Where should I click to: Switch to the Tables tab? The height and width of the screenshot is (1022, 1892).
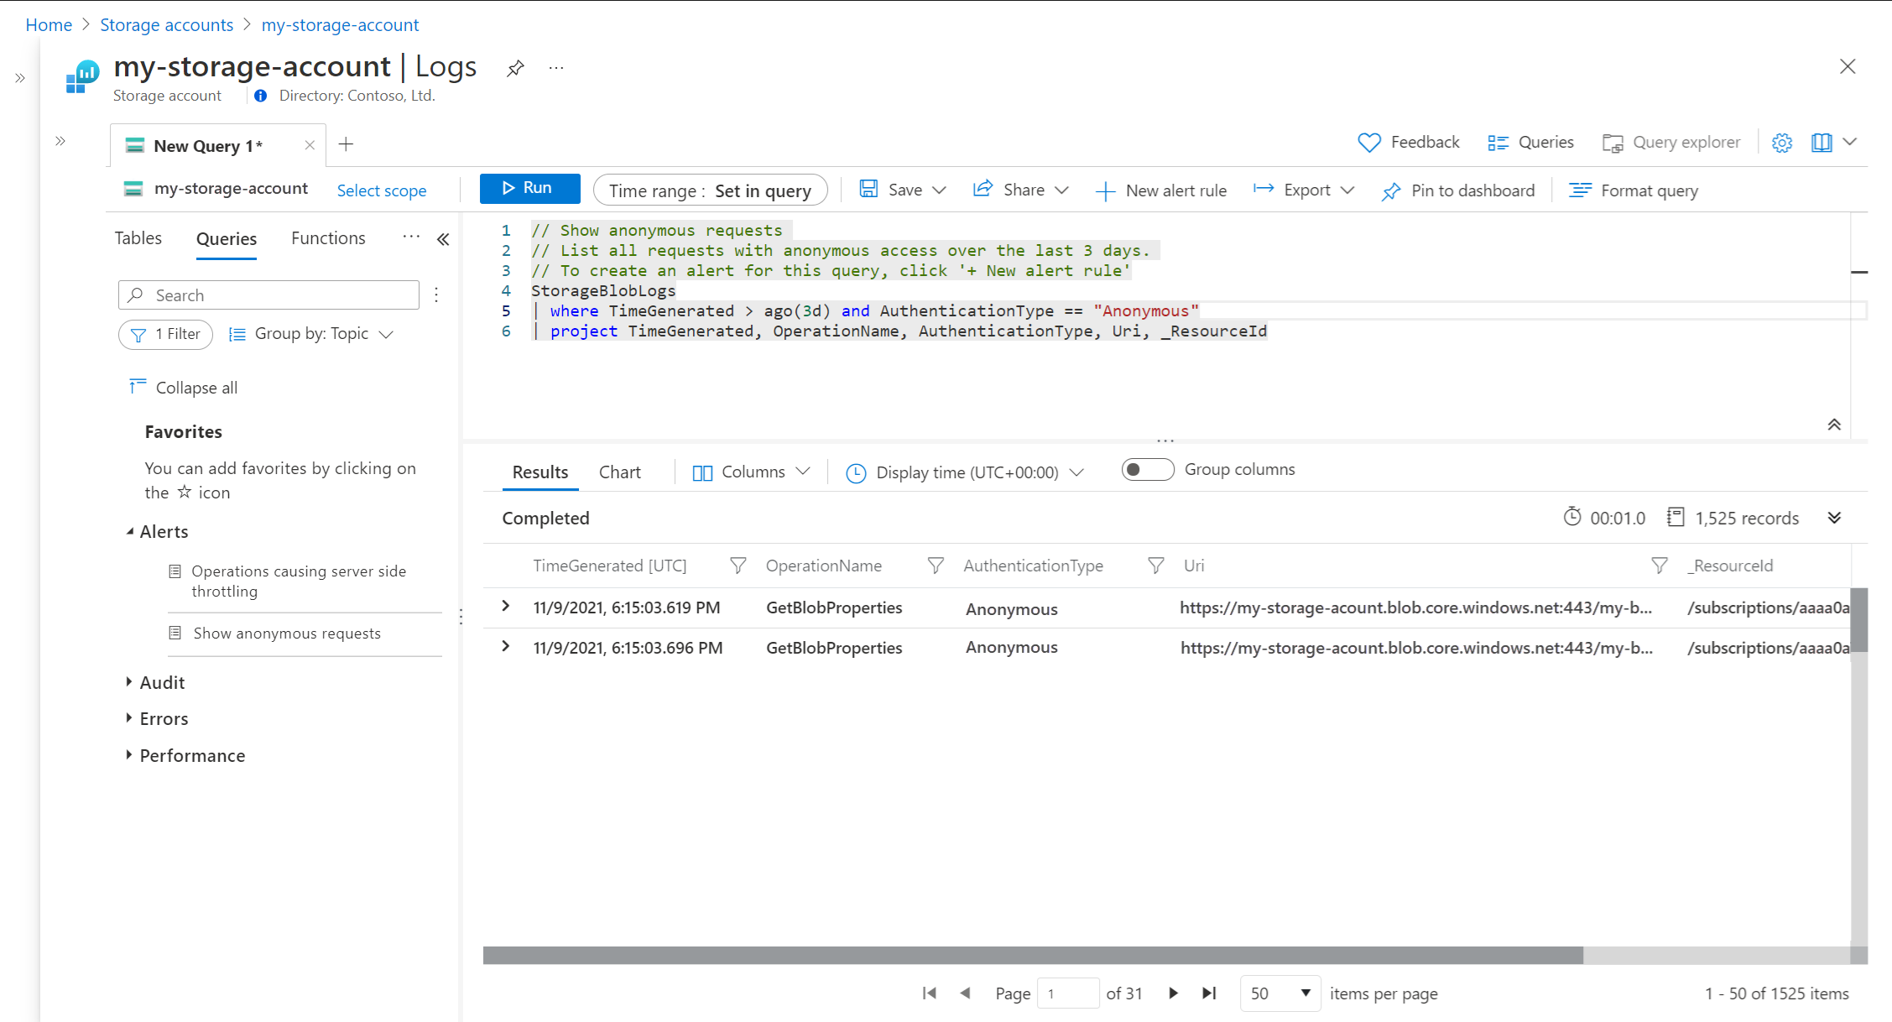click(138, 238)
